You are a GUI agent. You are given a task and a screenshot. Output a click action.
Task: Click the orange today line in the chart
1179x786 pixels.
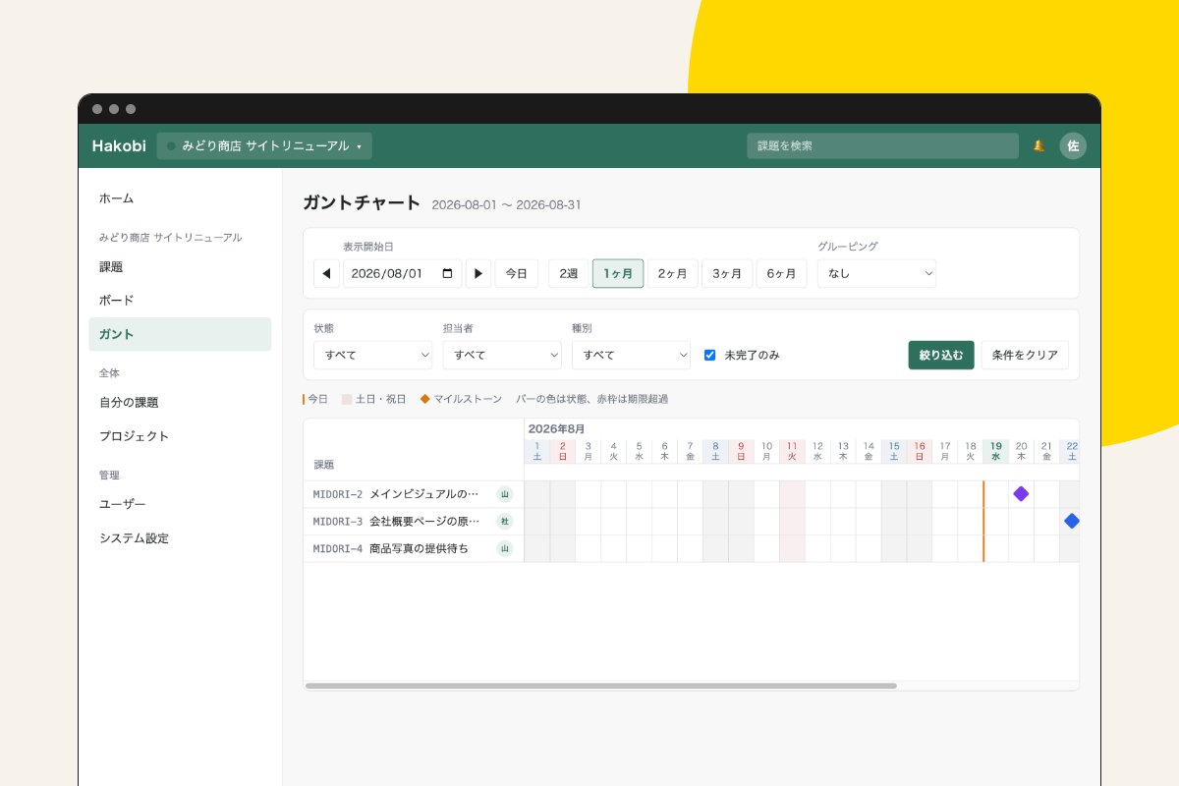983,521
